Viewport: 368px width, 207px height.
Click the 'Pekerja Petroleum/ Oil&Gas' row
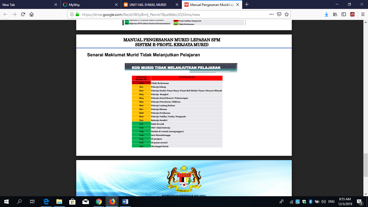pyautogui.click(x=177, y=102)
